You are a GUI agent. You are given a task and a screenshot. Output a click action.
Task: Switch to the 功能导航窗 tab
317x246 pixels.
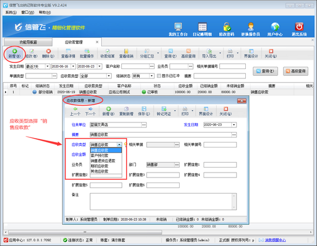point(28,42)
